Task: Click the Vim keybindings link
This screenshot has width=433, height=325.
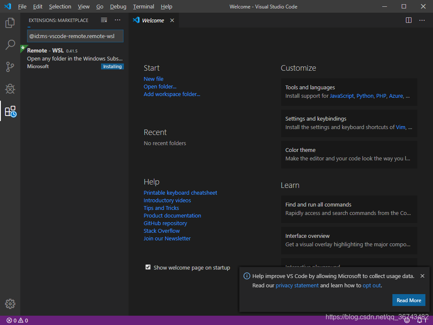Action: 400,127
